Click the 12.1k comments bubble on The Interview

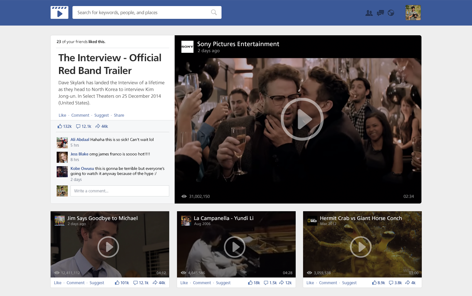click(x=84, y=126)
